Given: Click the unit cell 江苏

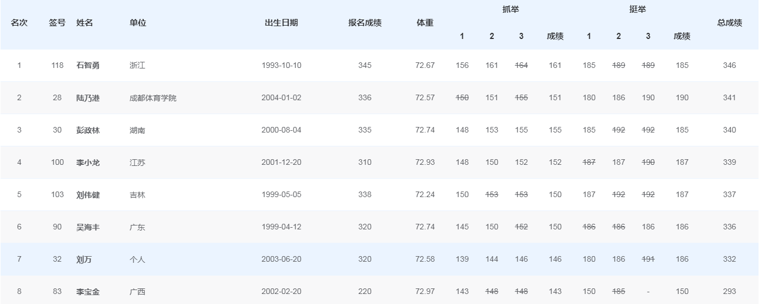Looking at the screenshot, I should click(137, 162).
